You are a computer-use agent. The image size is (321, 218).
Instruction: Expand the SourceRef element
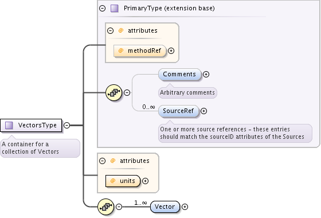pos(203,111)
